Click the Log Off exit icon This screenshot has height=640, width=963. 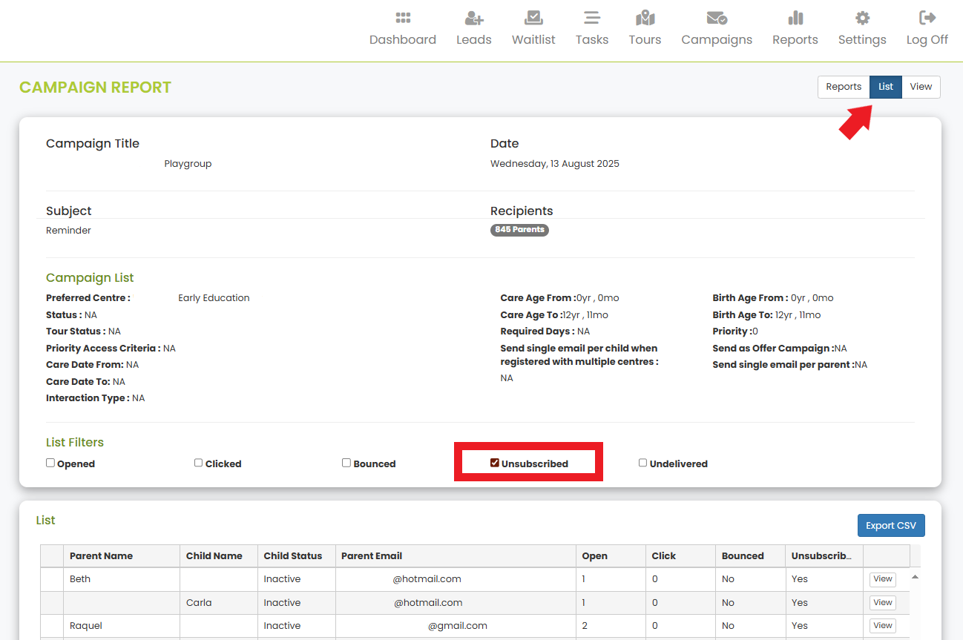click(927, 18)
